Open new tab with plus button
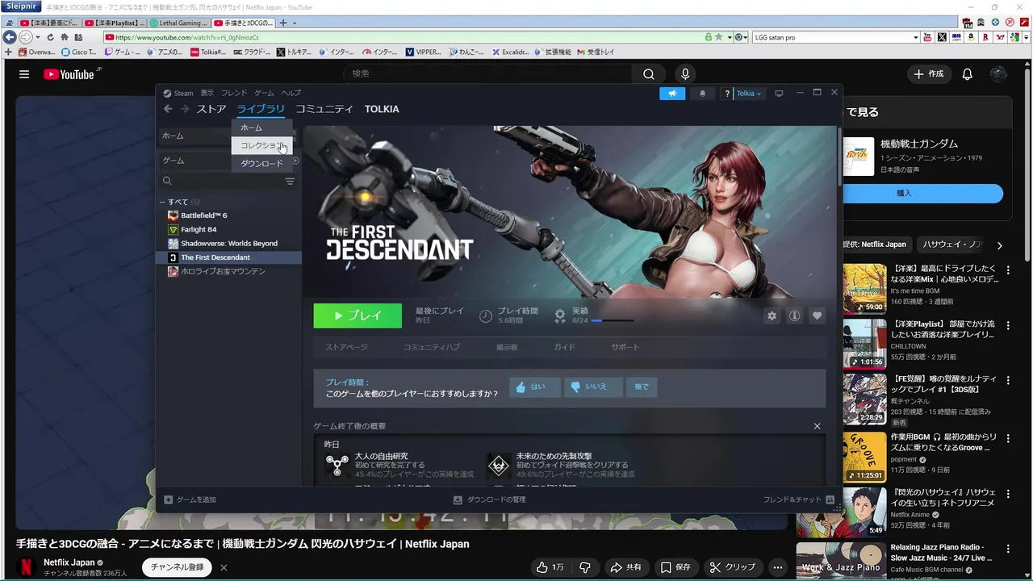 282,23
